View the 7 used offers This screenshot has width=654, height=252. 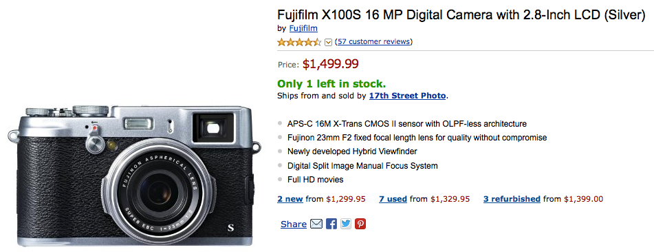pyautogui.click(x=393, y=199)
